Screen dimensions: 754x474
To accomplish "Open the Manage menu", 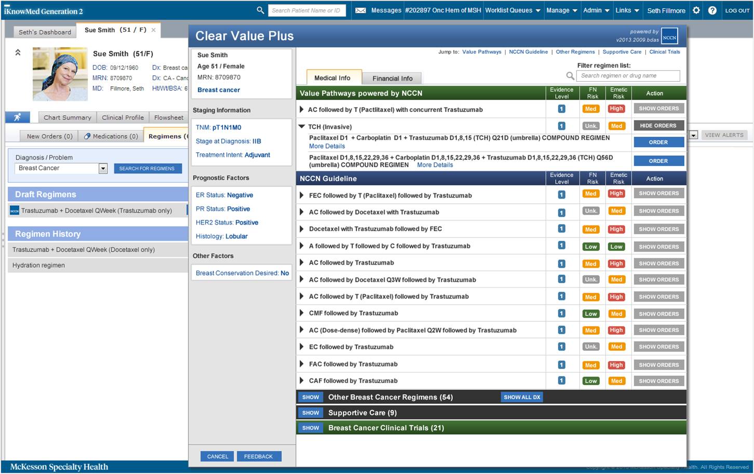I will pyautogui.click(x=562, y=10).
